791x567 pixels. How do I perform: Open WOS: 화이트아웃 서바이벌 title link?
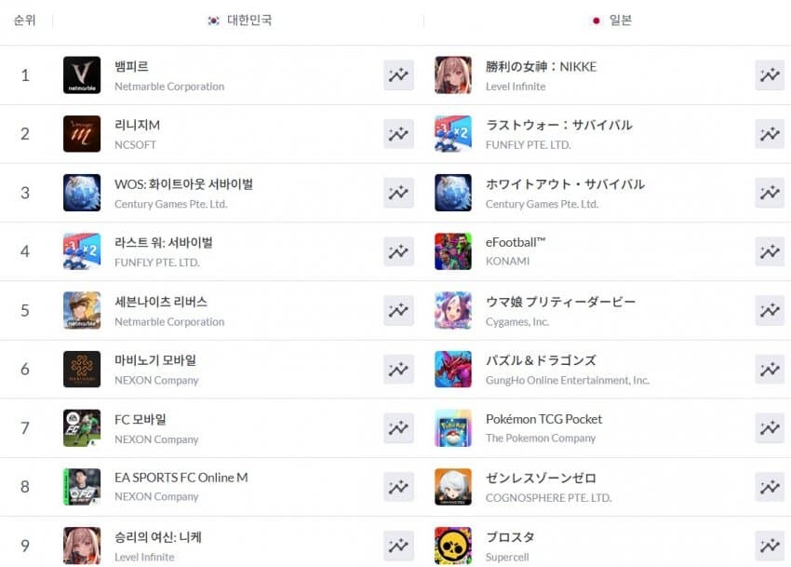[x=183, y=183]
